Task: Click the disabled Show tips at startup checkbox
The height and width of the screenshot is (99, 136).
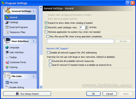Action: pos(46,19)
